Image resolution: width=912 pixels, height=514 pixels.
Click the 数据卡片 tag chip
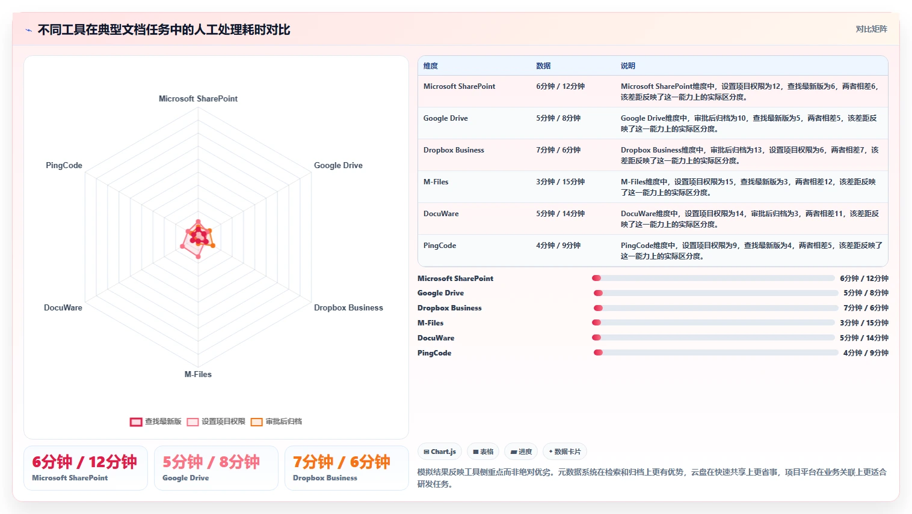[565, 452]
